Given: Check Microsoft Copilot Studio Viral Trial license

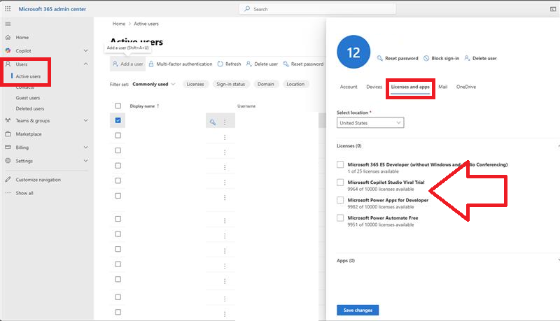Looking at the screenshot, I should (x=340, y=183).
